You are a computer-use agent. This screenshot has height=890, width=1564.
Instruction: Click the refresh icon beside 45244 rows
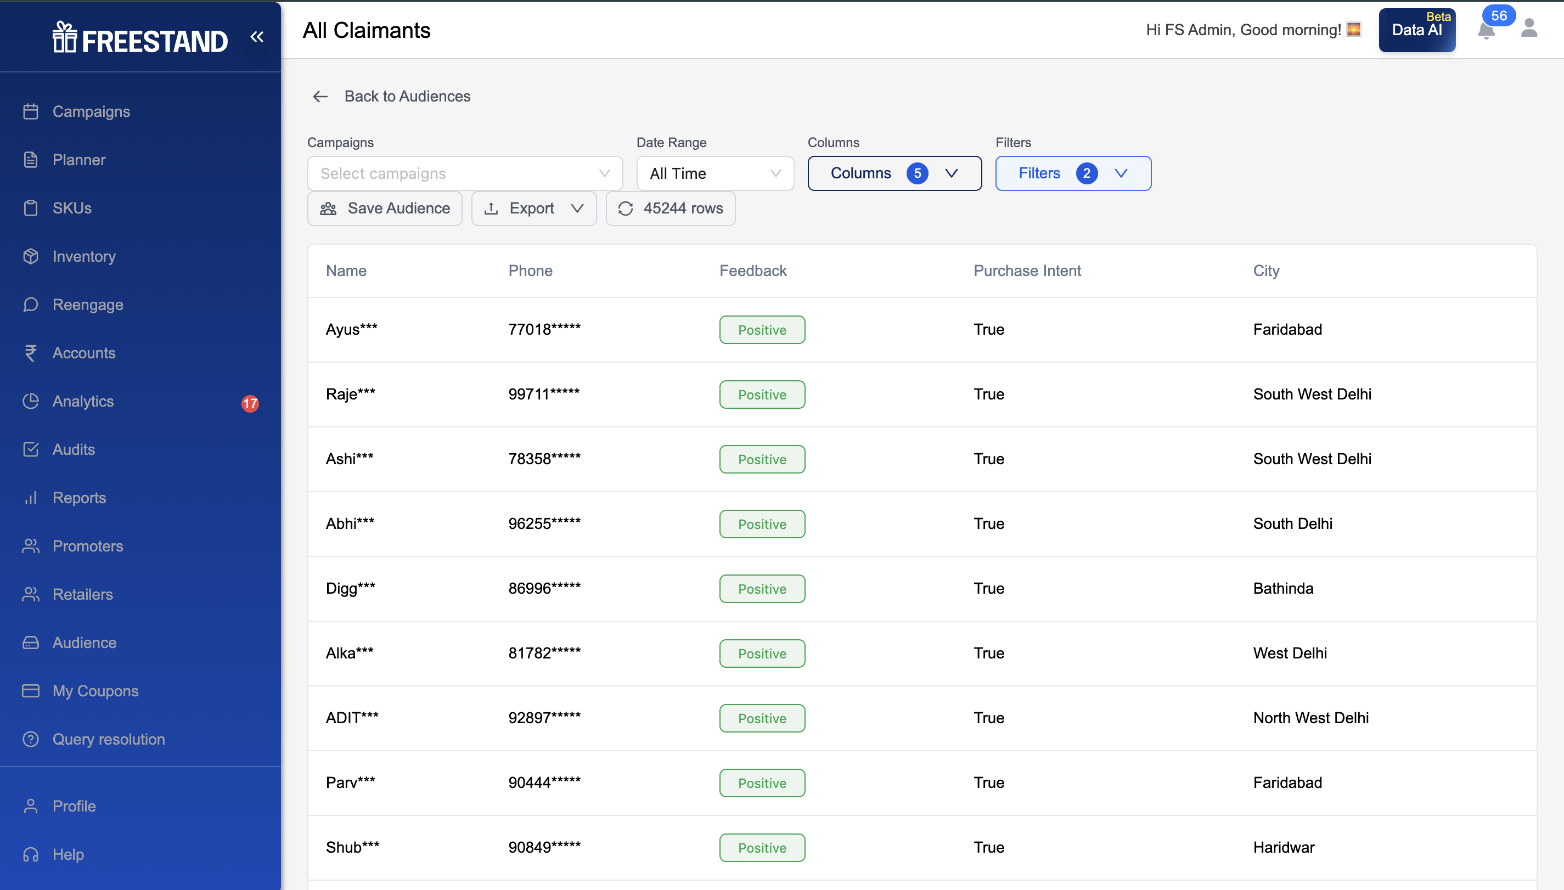[625, 209]
